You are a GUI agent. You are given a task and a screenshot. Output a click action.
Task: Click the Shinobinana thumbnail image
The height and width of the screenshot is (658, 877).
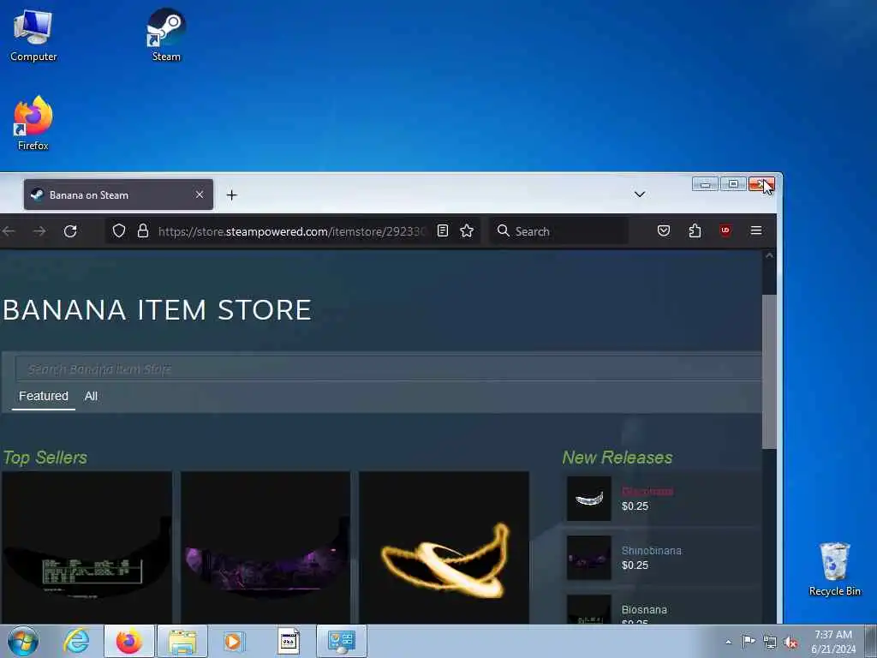click(589, 558)
